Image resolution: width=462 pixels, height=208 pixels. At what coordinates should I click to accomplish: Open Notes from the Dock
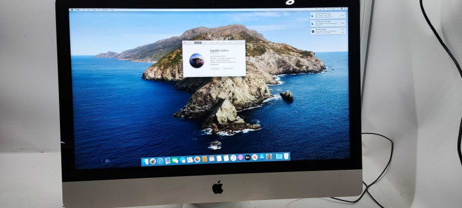(226, 158)
